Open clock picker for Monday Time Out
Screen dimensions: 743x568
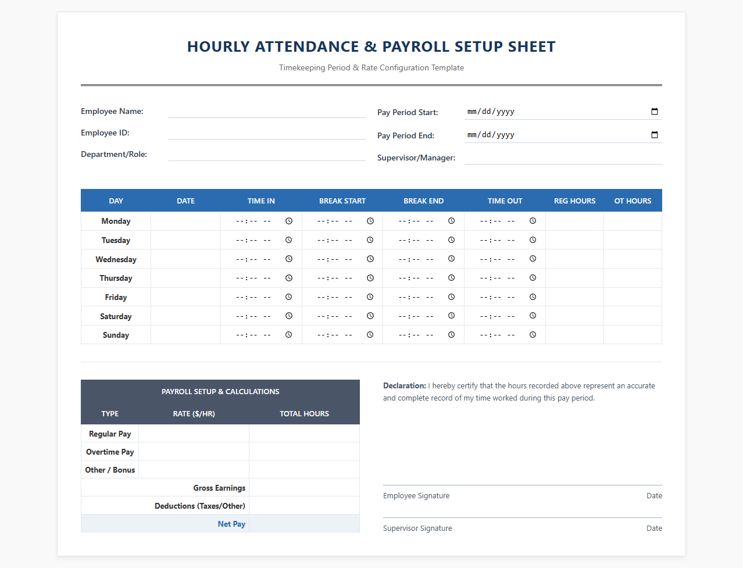[533, 221]
